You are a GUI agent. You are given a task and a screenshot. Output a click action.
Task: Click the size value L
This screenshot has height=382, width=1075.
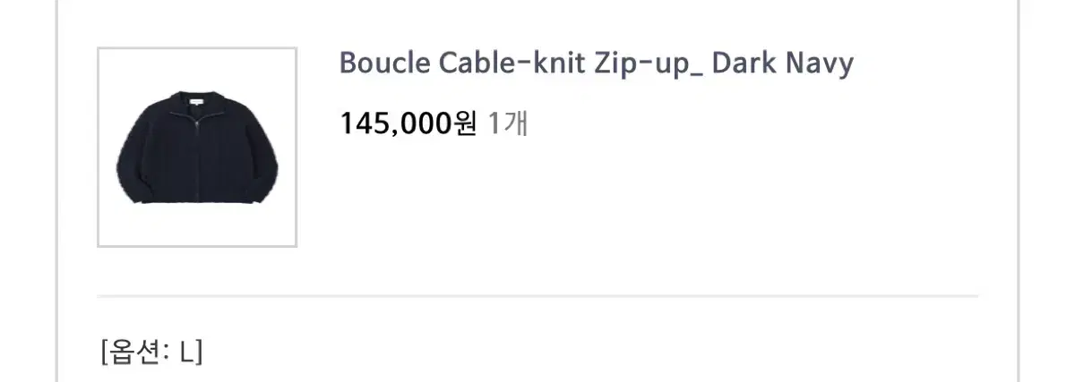click(x=186, y=352)
